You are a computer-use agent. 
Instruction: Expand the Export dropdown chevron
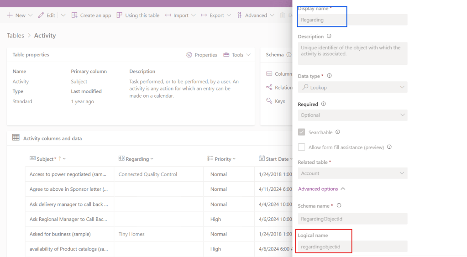[x=229, y=15]
